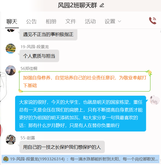Open 段景龙's landscape avatar above 个人素质与担当
The width and height of the screenshot is (161, 165).
click(10, 49)
